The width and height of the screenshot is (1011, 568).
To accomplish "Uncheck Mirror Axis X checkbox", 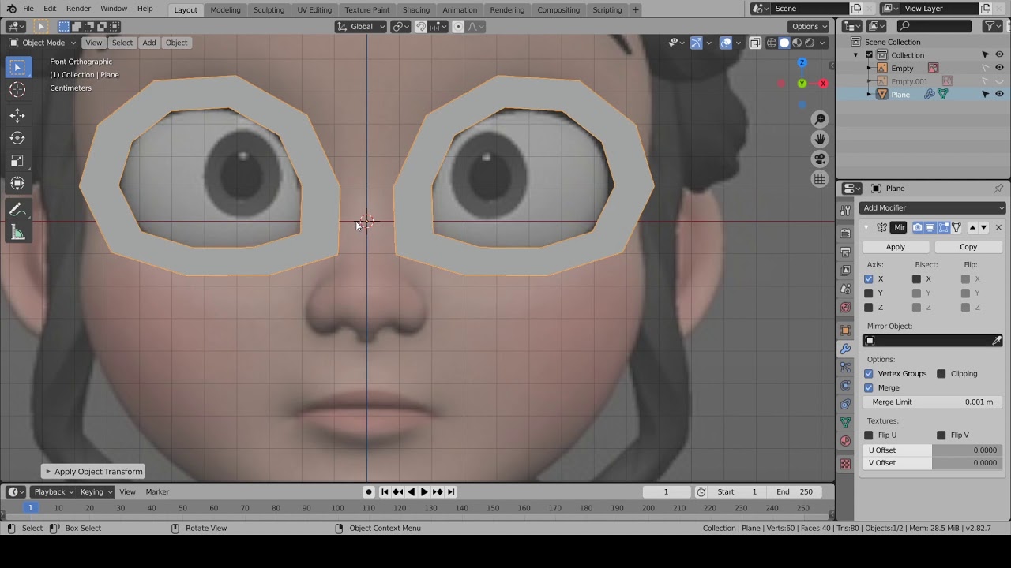I will click(869, 279).
